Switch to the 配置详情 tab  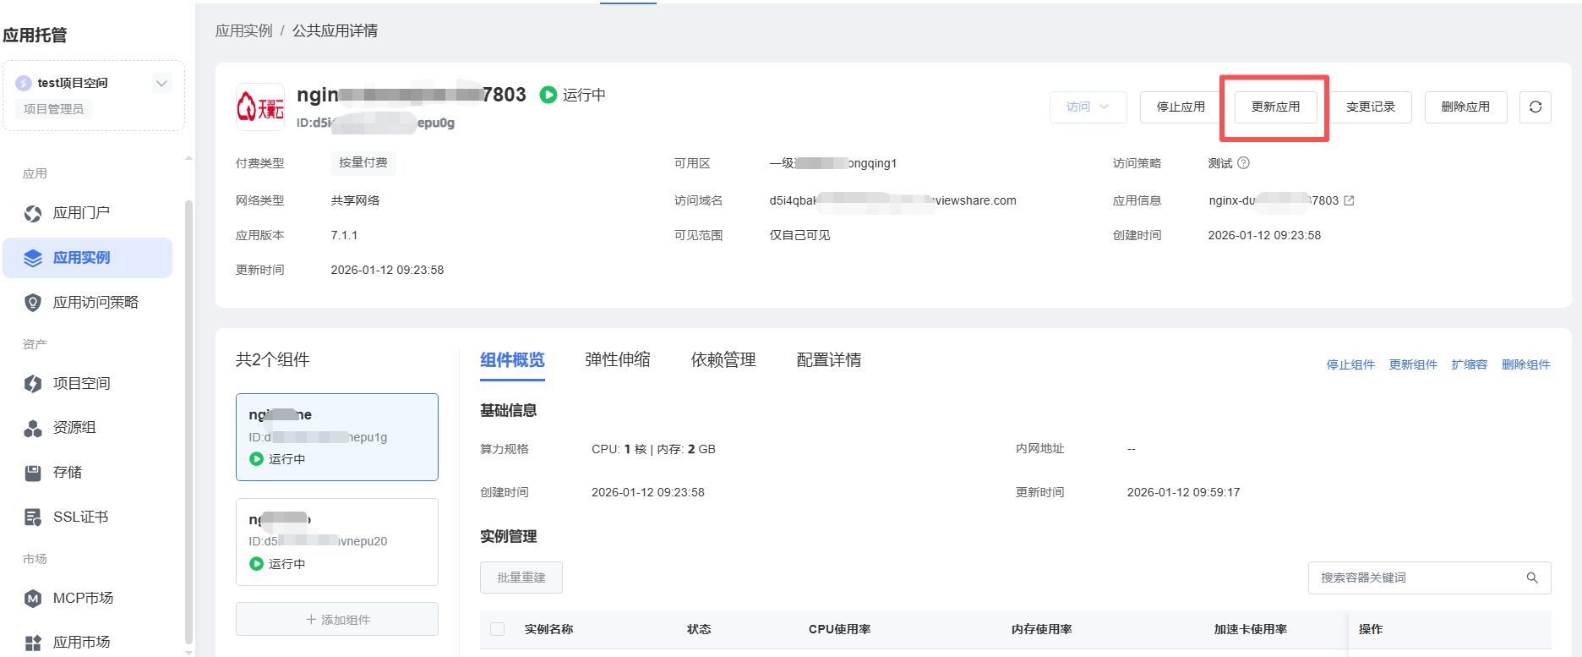point(828,360)
